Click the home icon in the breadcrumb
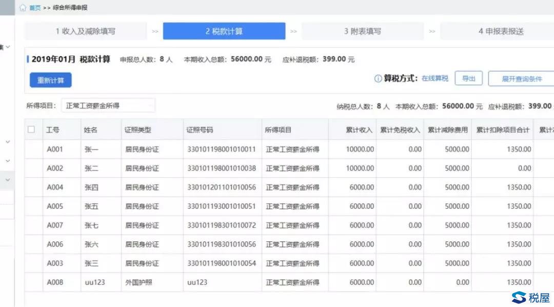 pyautogui.click(x=23, y=8)
